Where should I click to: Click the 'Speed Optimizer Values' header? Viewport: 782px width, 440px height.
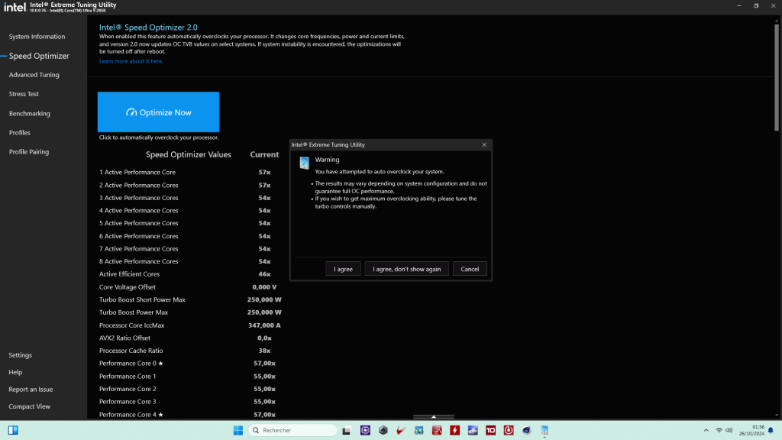(x=189, y=154)
